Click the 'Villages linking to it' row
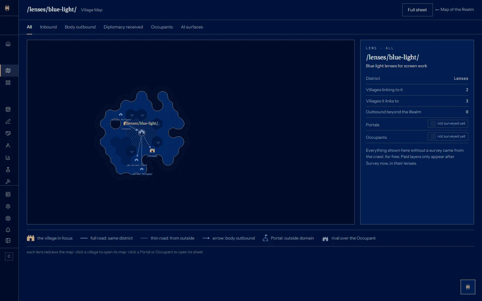The width and height of the screenshot is (482, 301). [417, 90]
